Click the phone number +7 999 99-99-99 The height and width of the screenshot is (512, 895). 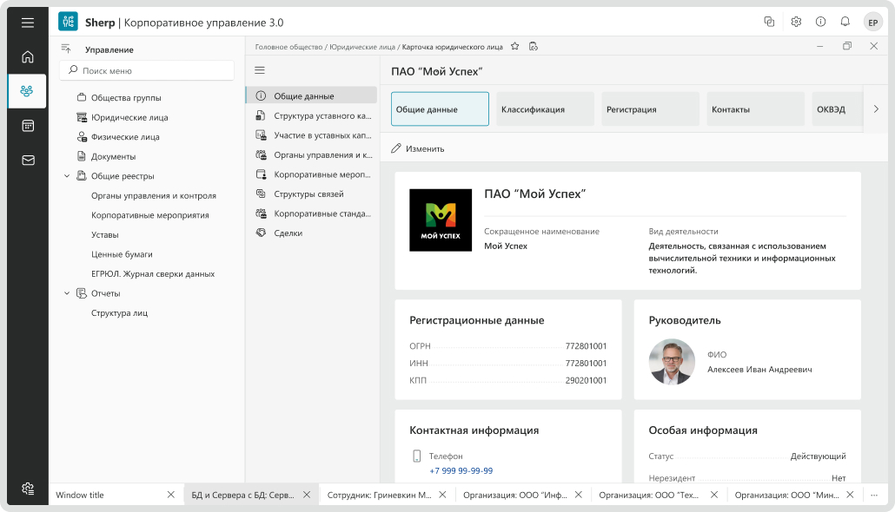[461, 470]
